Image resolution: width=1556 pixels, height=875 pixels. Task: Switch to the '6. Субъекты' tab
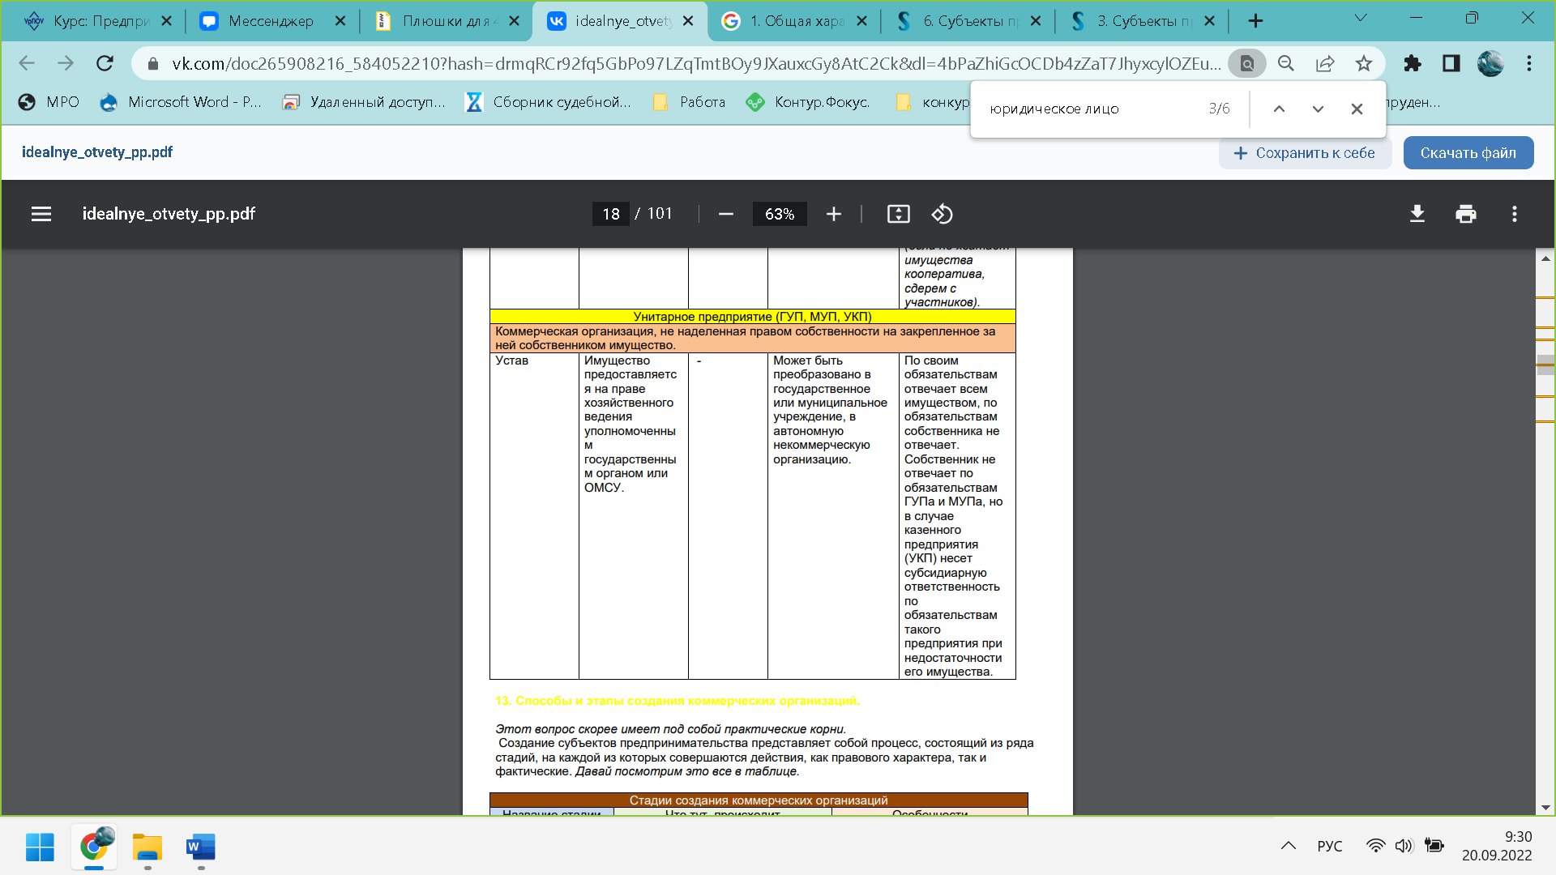tap(968, 21)
